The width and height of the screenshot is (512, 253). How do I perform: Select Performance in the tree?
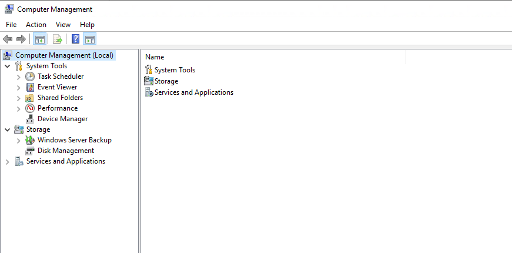point(58,108)
